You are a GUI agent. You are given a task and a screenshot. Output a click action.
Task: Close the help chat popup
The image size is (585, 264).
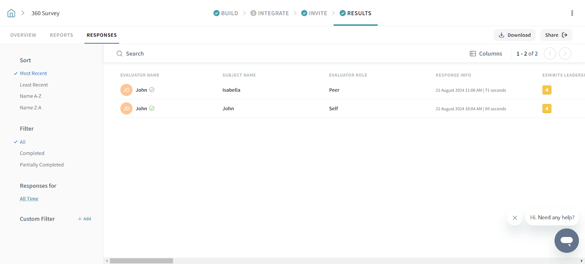pyautogui.click(x=515, y=218)
